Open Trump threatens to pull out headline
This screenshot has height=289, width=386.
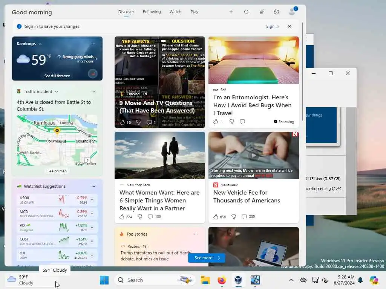click(x=156, y=256)
